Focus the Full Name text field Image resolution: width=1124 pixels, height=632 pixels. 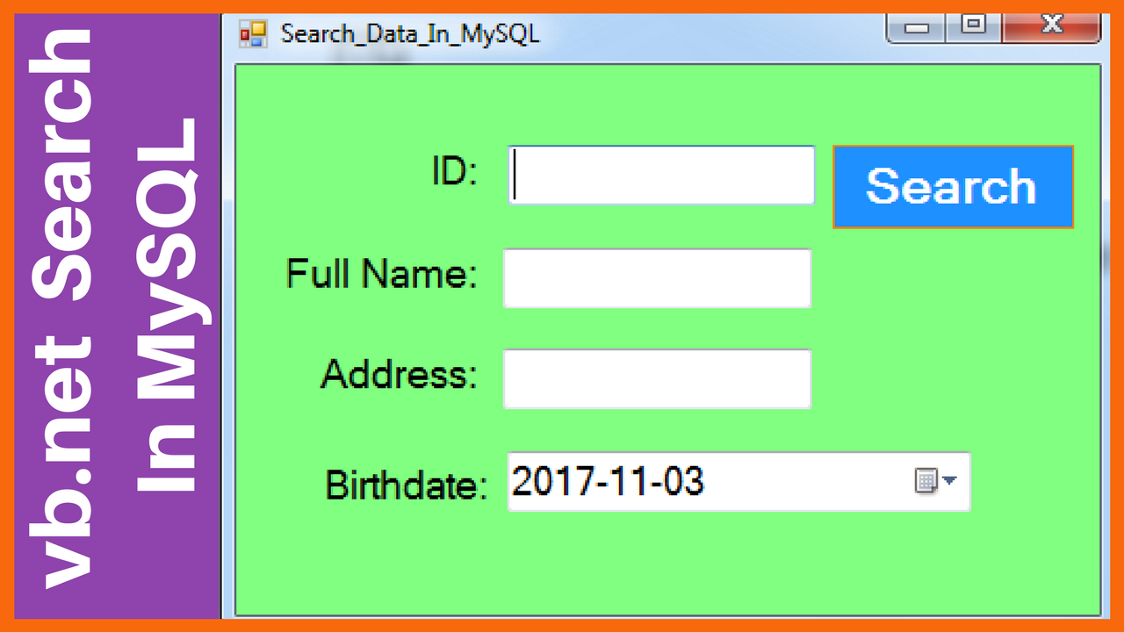click(x=657, y=278)
